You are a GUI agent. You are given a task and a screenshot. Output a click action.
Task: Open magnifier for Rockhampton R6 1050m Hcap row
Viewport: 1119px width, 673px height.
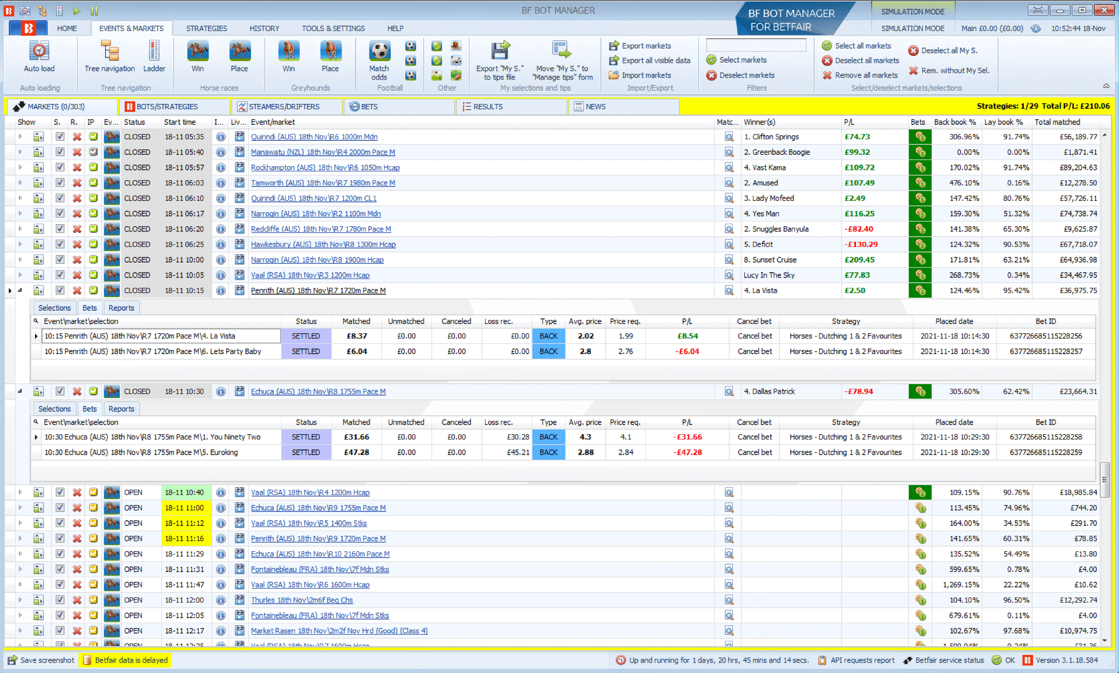point(729,168)
